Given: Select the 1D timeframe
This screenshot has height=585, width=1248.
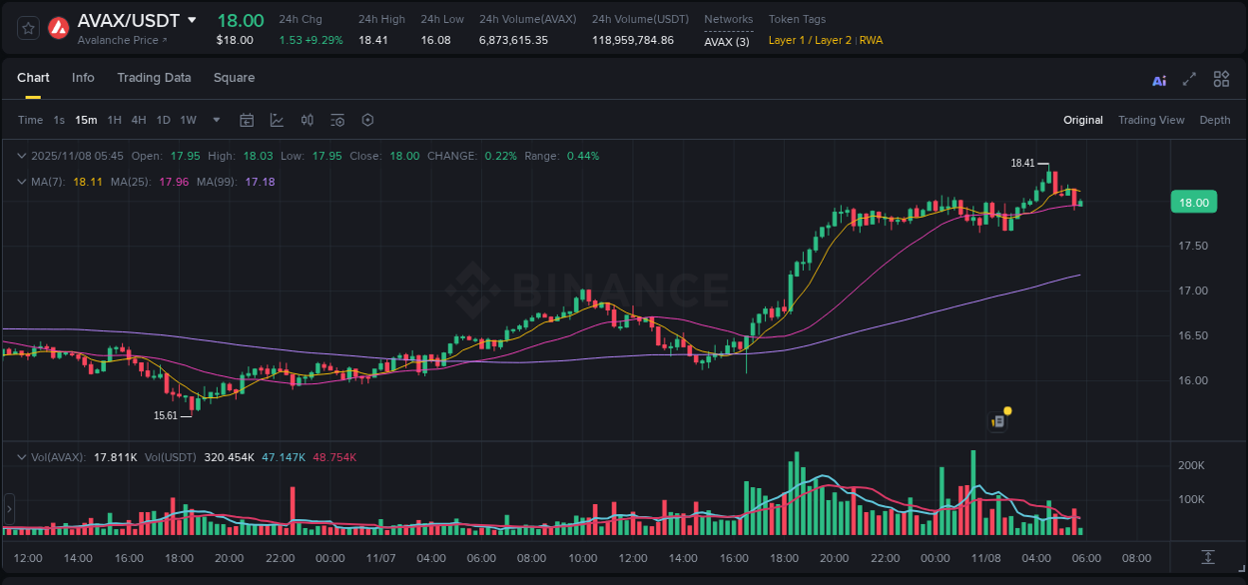Looking at the screenshot, I should (x=163, y=119).
